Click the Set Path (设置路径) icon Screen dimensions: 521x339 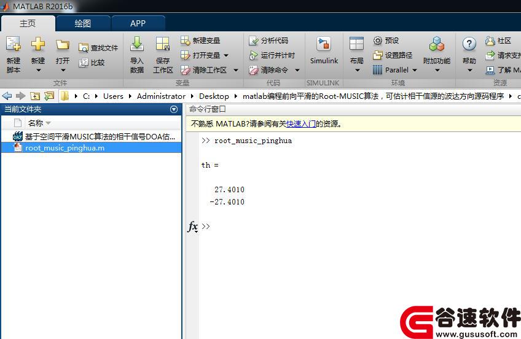[378, 55]
